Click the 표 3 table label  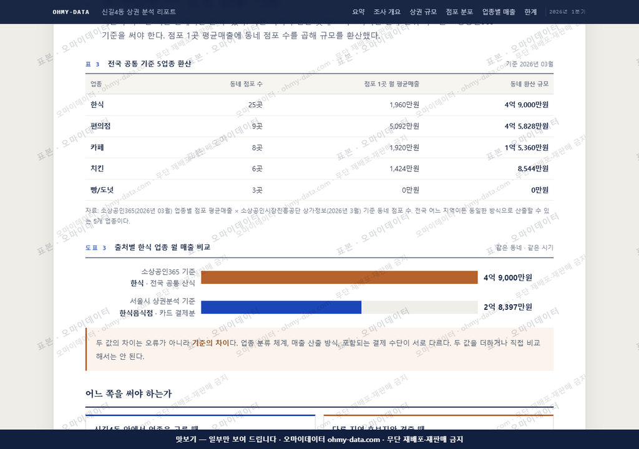[x=92, y=64]
